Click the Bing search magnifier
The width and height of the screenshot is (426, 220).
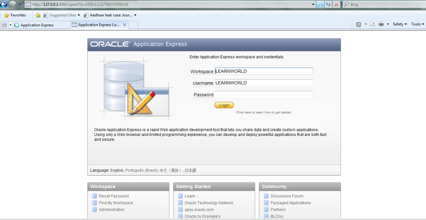pos(347,4)
